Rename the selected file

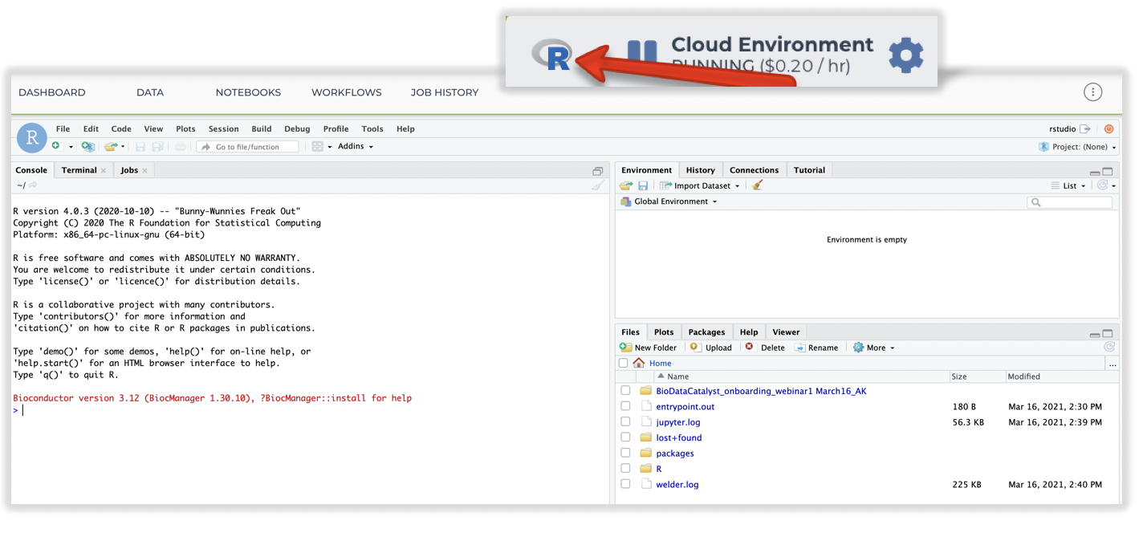click(x=816, y=348)
